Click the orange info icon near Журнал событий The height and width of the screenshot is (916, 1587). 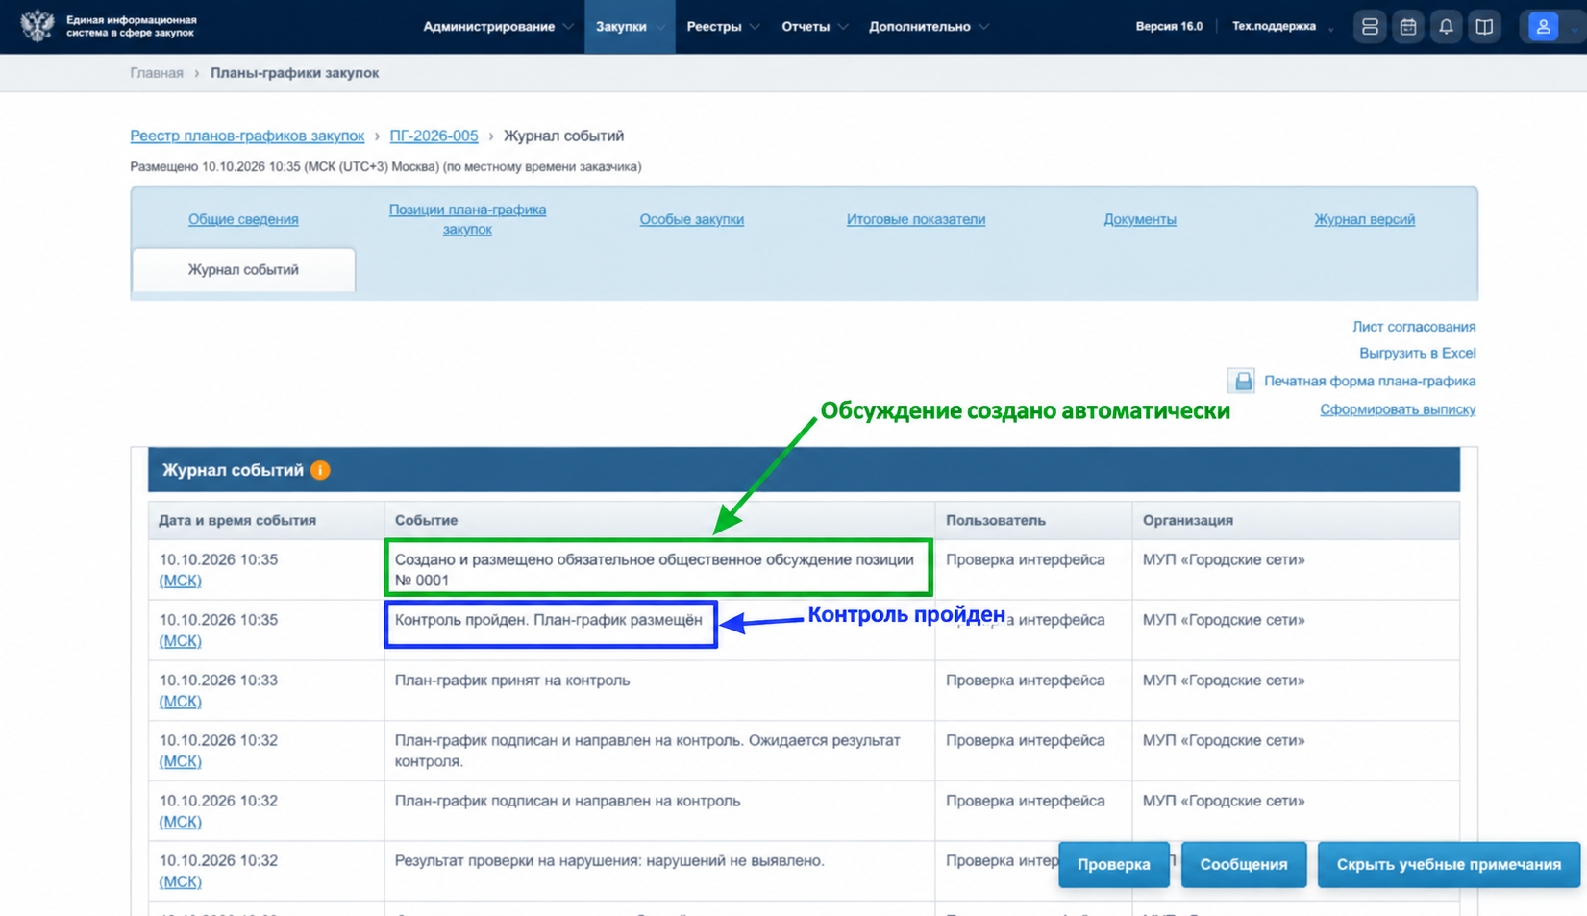point(320,470)
